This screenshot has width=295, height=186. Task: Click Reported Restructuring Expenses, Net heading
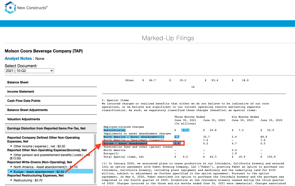click(35, 176)
